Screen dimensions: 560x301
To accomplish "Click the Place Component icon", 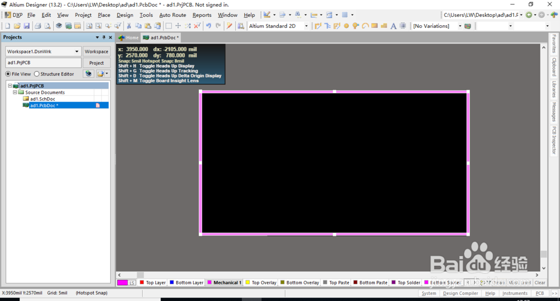I will point(403,26).
